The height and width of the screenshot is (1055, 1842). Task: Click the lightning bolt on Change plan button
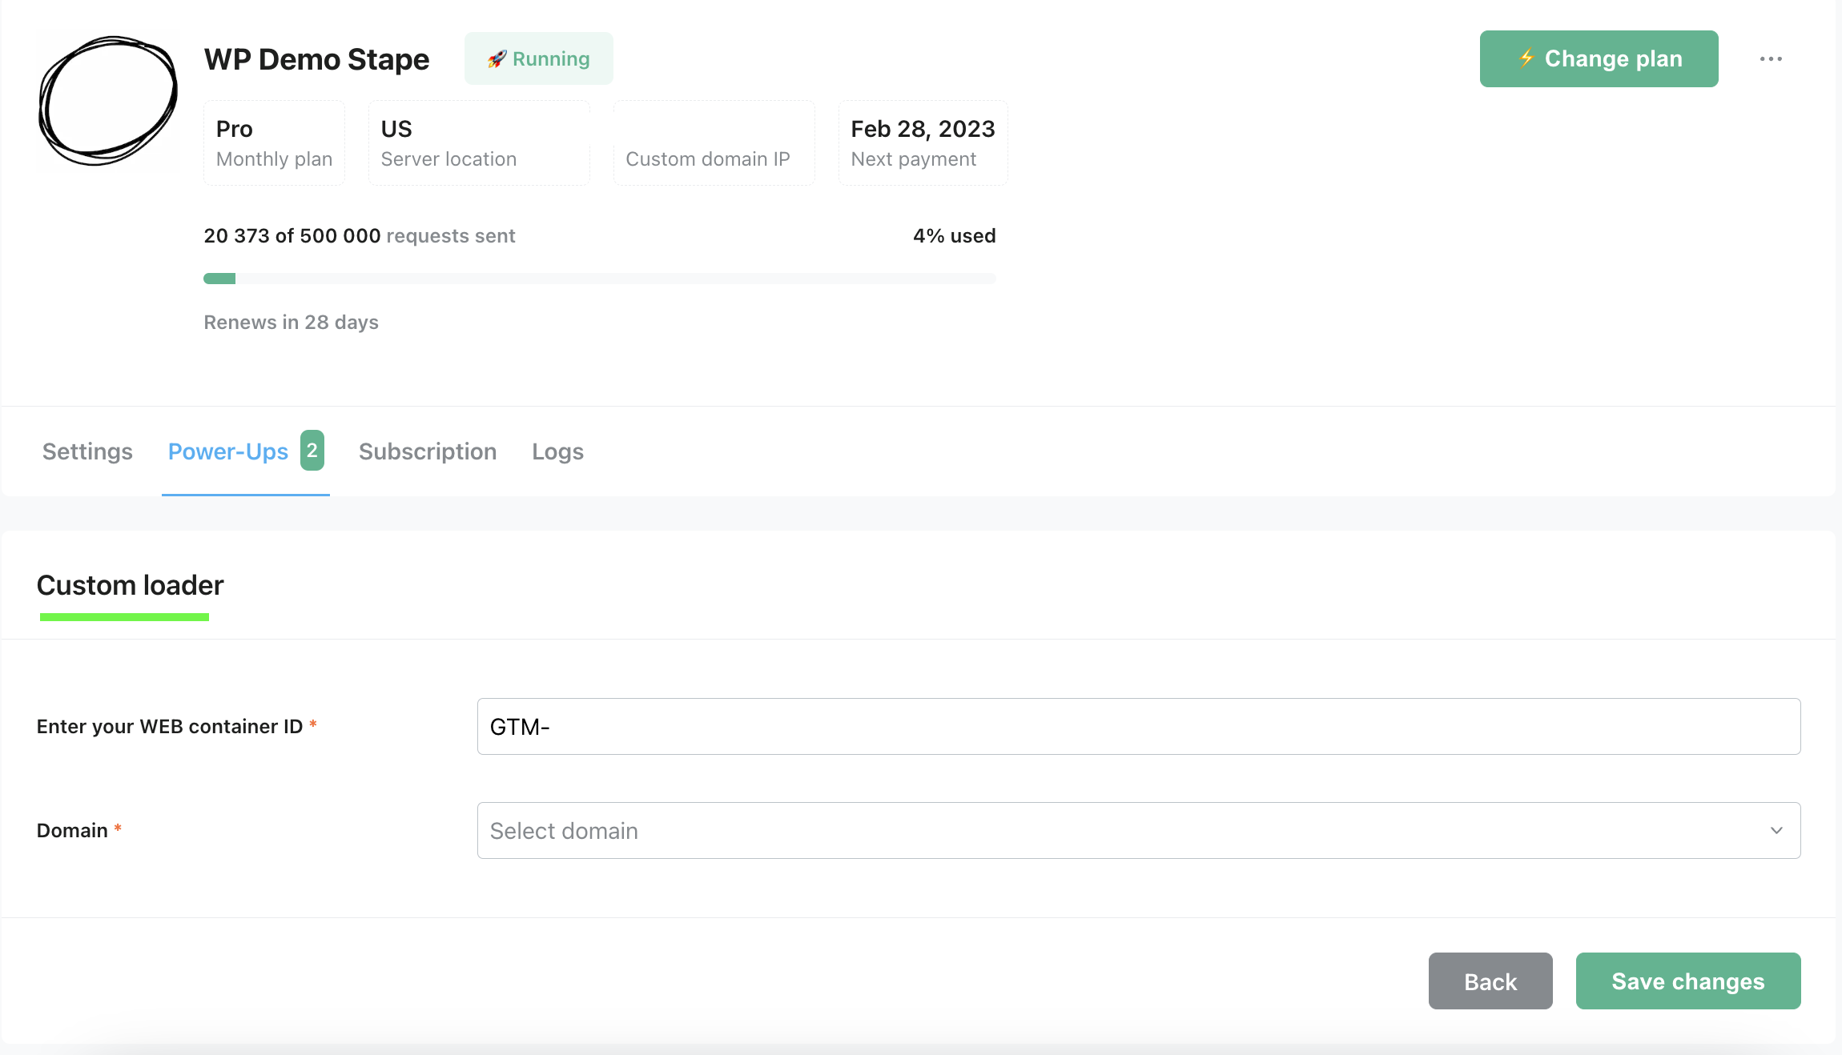(1528, 58)
